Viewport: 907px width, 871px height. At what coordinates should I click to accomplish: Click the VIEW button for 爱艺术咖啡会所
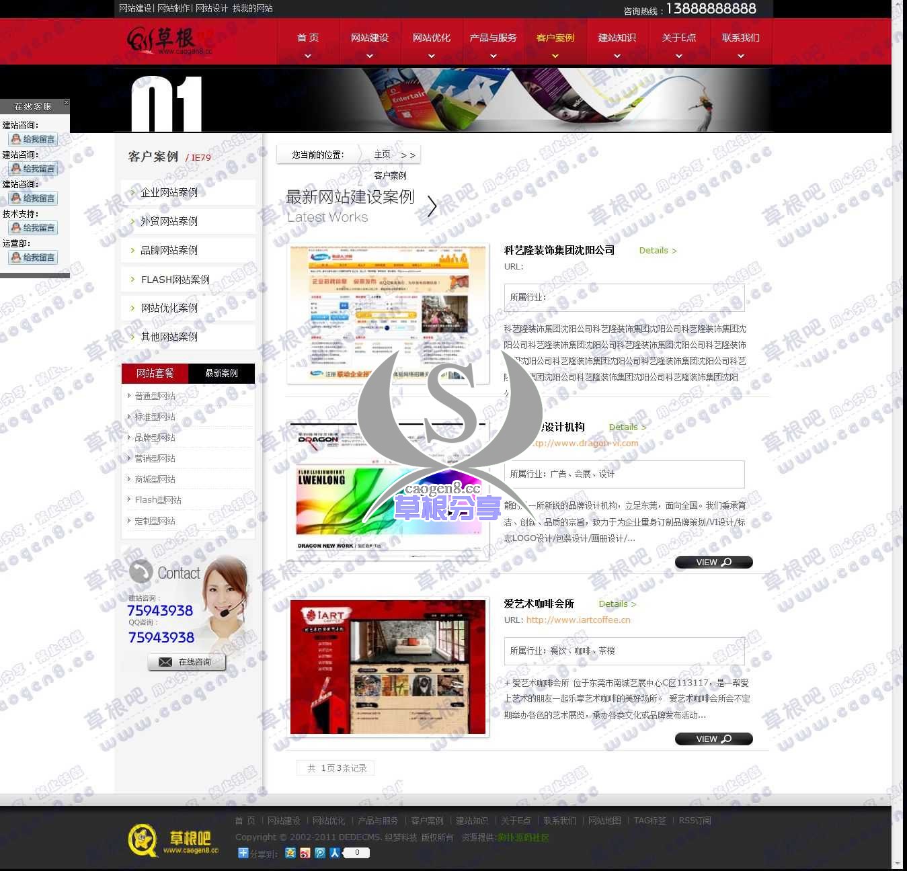point(713,739)
